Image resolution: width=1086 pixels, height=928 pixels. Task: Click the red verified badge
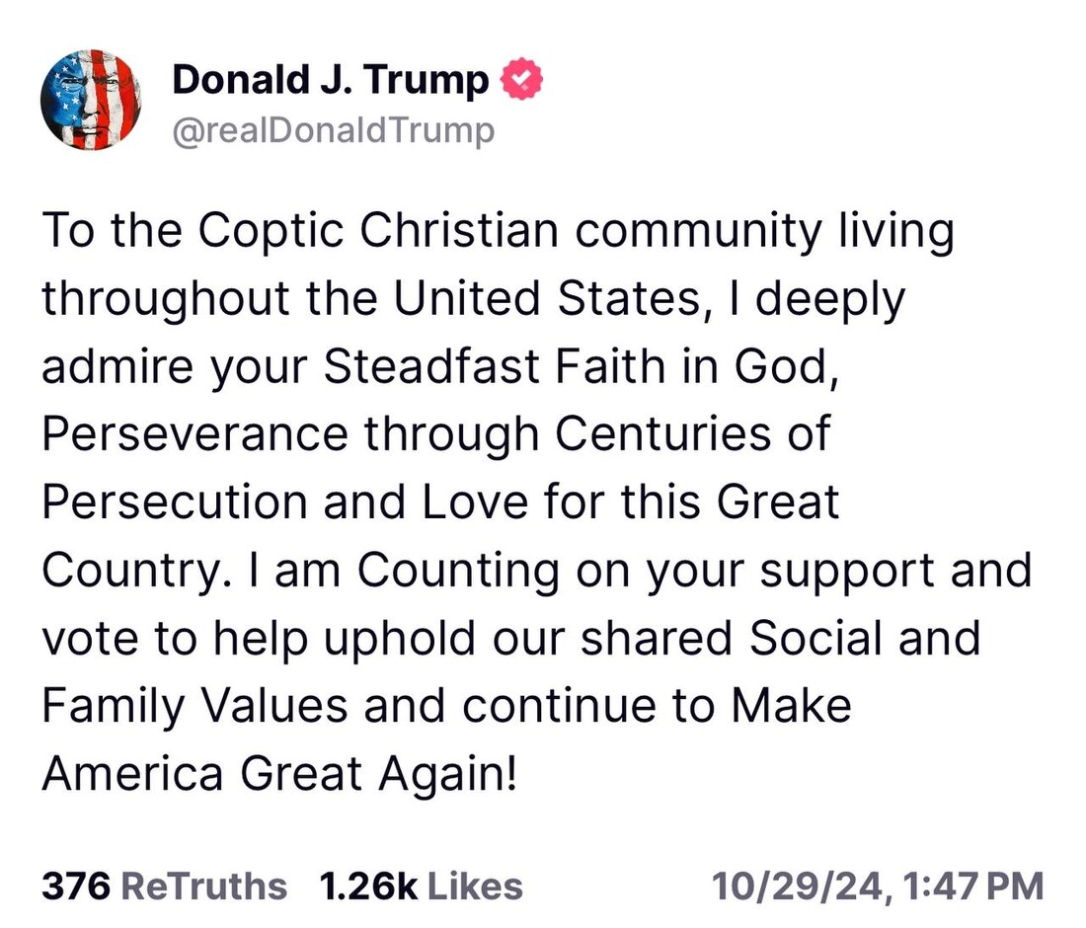coord(520,81)
